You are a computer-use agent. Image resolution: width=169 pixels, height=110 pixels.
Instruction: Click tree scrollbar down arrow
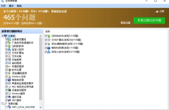click(41, 107)
